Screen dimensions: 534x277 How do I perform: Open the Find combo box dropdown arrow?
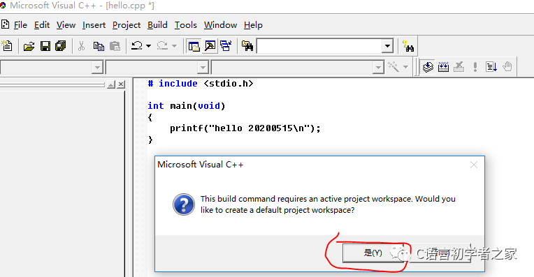click(x=387, y=46)
